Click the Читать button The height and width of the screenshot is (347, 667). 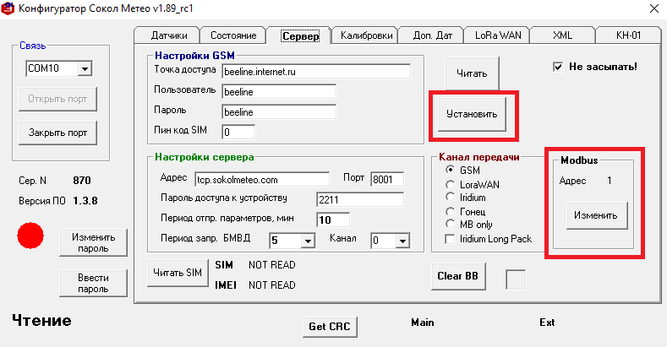pos(472,73)
